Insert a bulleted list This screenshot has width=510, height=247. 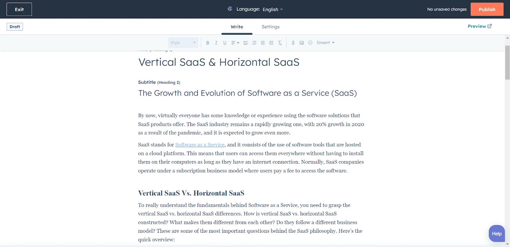click(246, 43)
